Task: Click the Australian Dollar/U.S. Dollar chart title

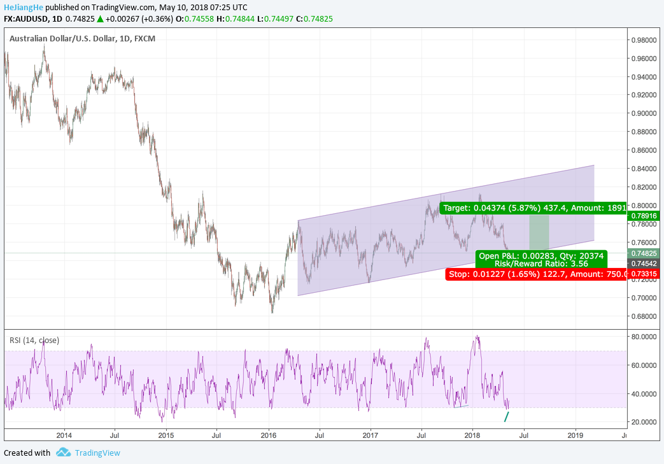Action: pyautogui.click(x=82, y=39)
